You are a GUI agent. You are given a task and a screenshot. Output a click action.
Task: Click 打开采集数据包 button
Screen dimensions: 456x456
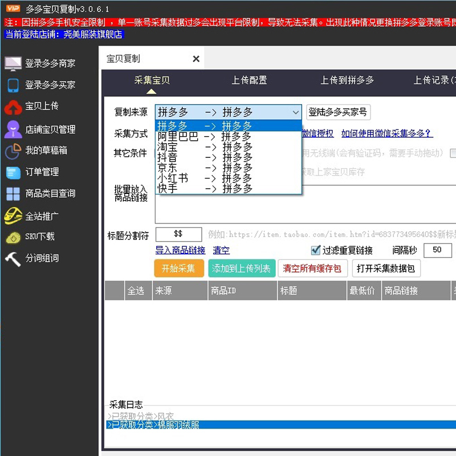coord(386,268)
